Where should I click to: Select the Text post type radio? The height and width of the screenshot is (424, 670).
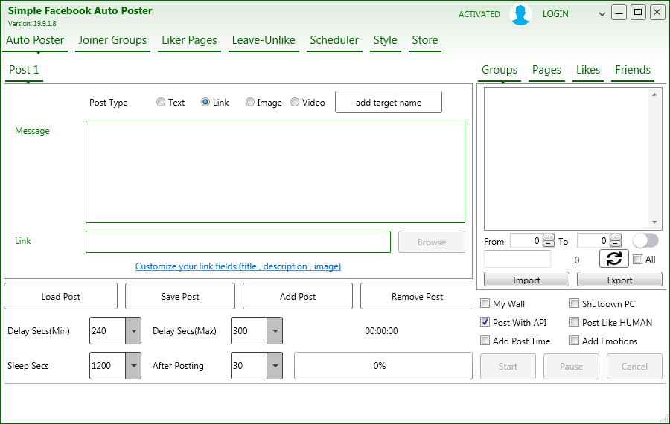click(x=161, y=102)
